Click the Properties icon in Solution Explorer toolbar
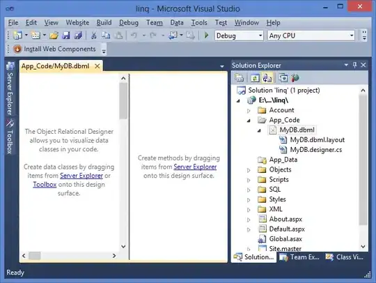 click(240, 78)
